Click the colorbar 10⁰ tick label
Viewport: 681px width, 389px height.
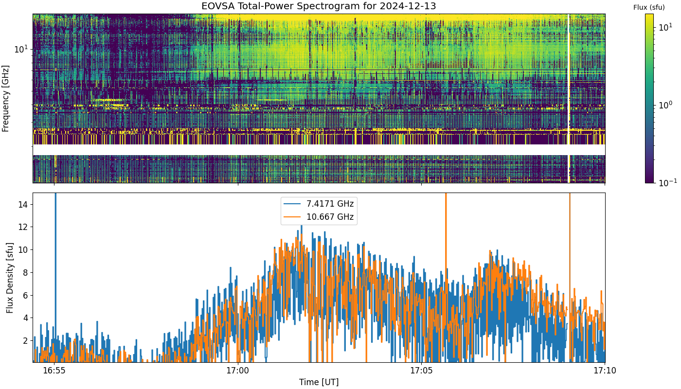pyautogui.click(x=664, y=105)
